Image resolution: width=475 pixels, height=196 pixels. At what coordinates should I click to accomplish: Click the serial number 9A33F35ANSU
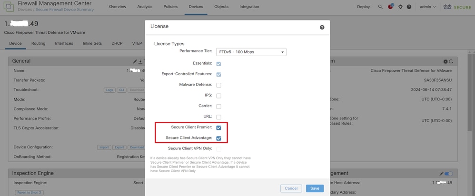pyautogui.click(x=438, y=80)
